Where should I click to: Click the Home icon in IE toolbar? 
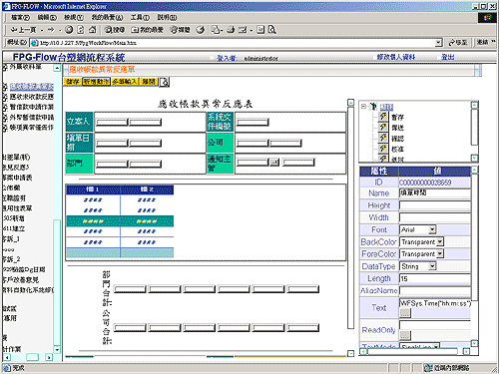[x=92, y=30]
